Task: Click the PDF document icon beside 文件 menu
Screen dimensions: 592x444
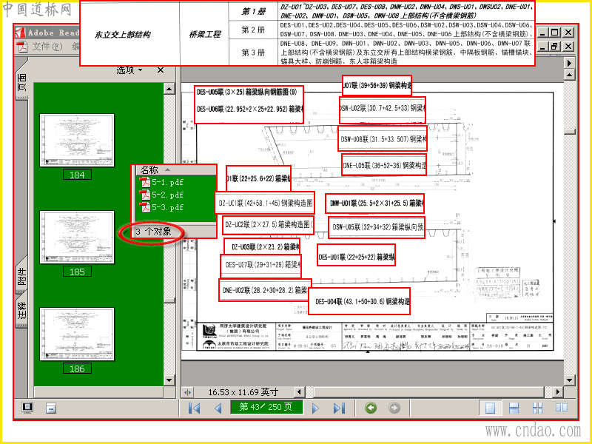Action: pyautogui.click(x=23, y=47)
